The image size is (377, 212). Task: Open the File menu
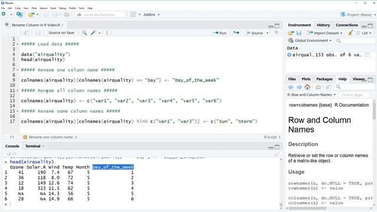click(x=3, y=8)
